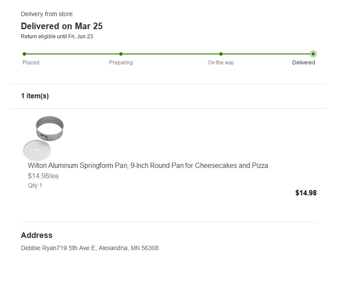Click the On the way step dot

coord(221,54)
